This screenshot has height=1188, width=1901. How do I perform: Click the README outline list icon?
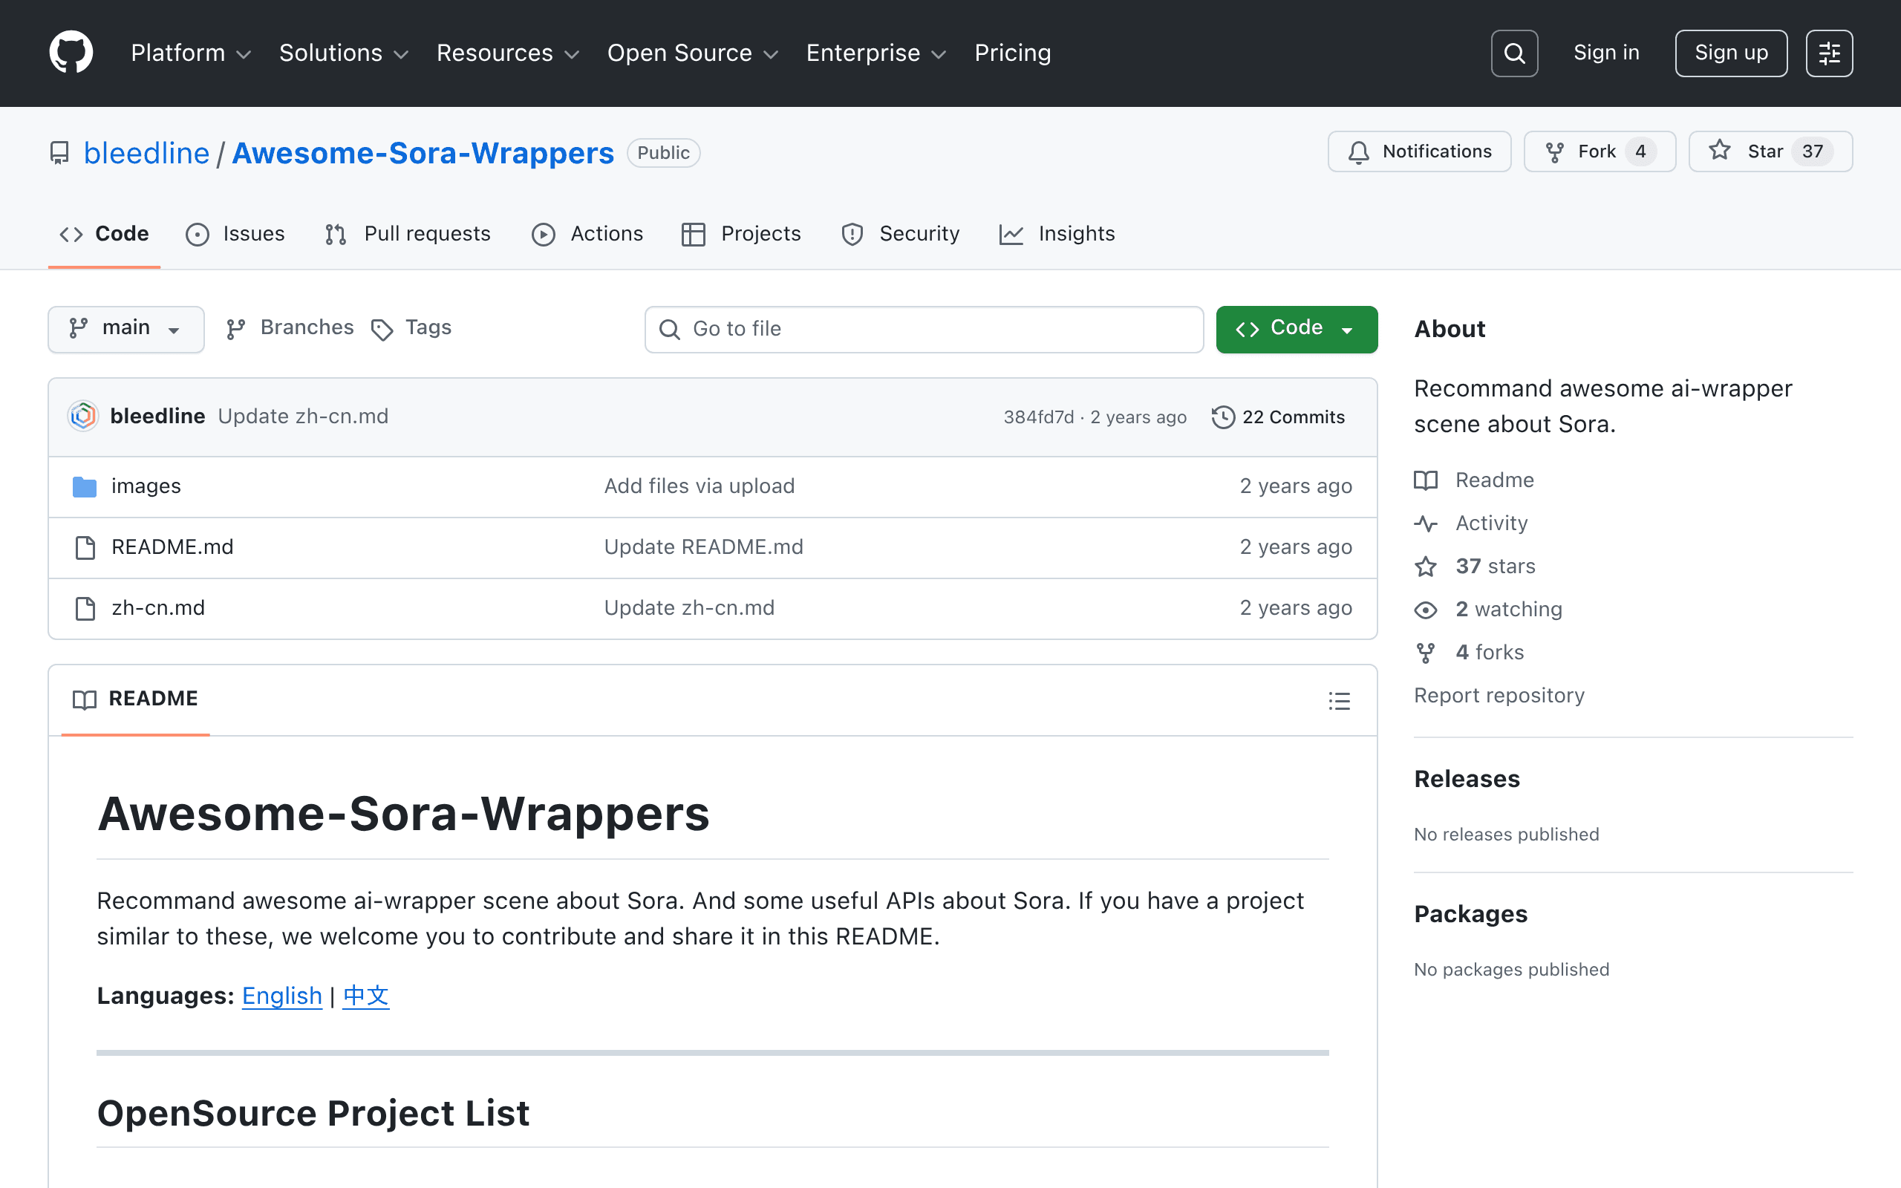pyautogui.click(x=1340, y=700)
